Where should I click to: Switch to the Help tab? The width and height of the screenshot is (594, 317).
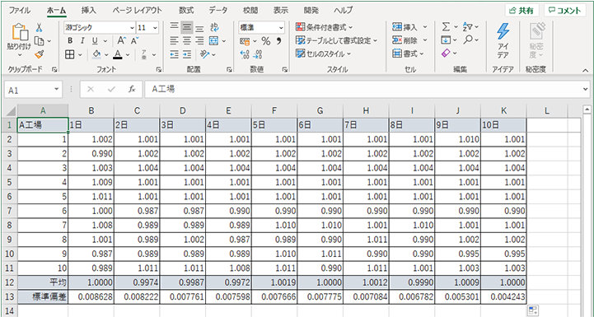[x=344, y=10]
